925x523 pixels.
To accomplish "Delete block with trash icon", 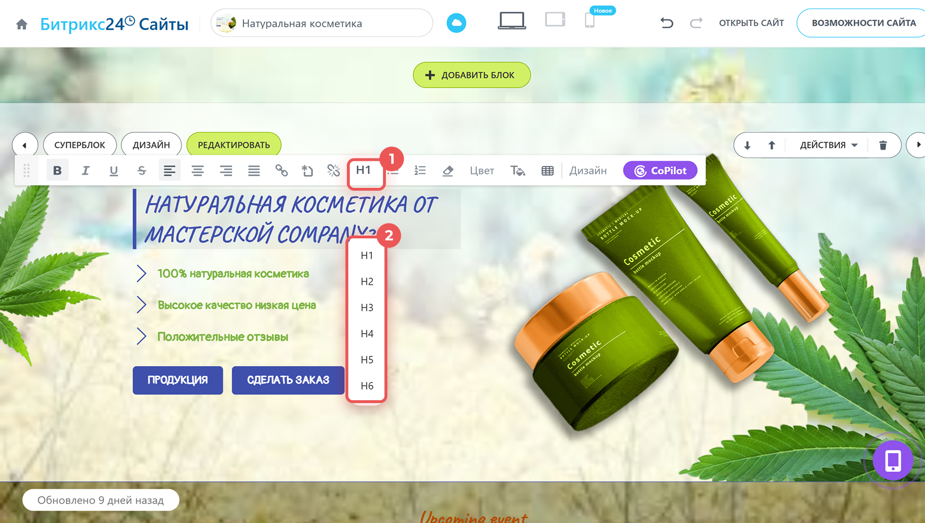I will [x=883, y=145].
